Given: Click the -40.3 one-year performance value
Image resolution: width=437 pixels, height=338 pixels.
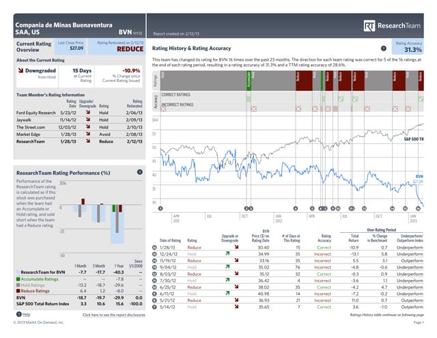Looking at the screenshot, I should click(119, 272).
